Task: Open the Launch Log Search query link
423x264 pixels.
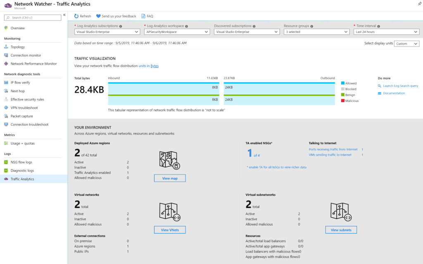Action: click(x=400, y=86)
